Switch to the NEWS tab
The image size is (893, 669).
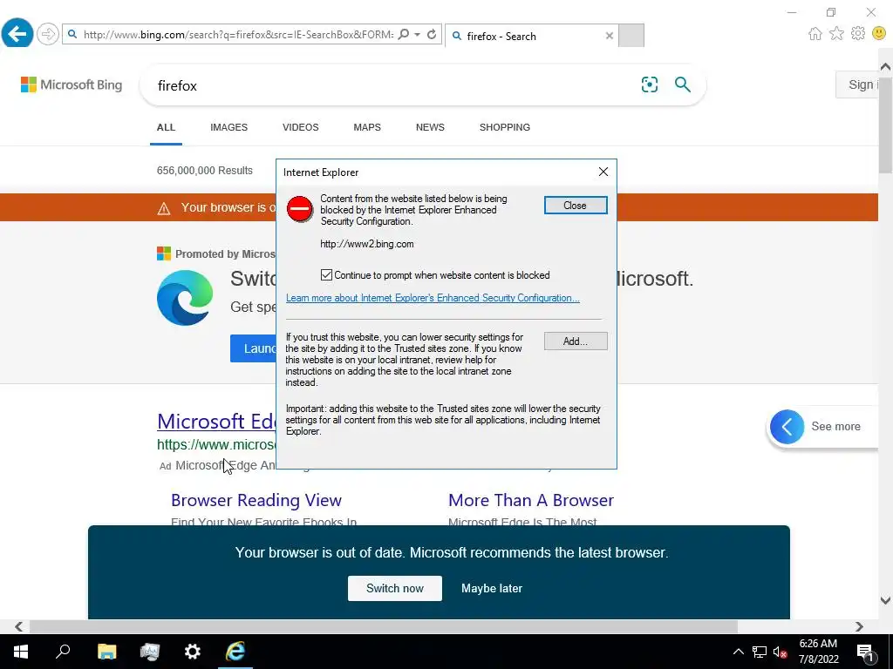[x=430, y=127]
